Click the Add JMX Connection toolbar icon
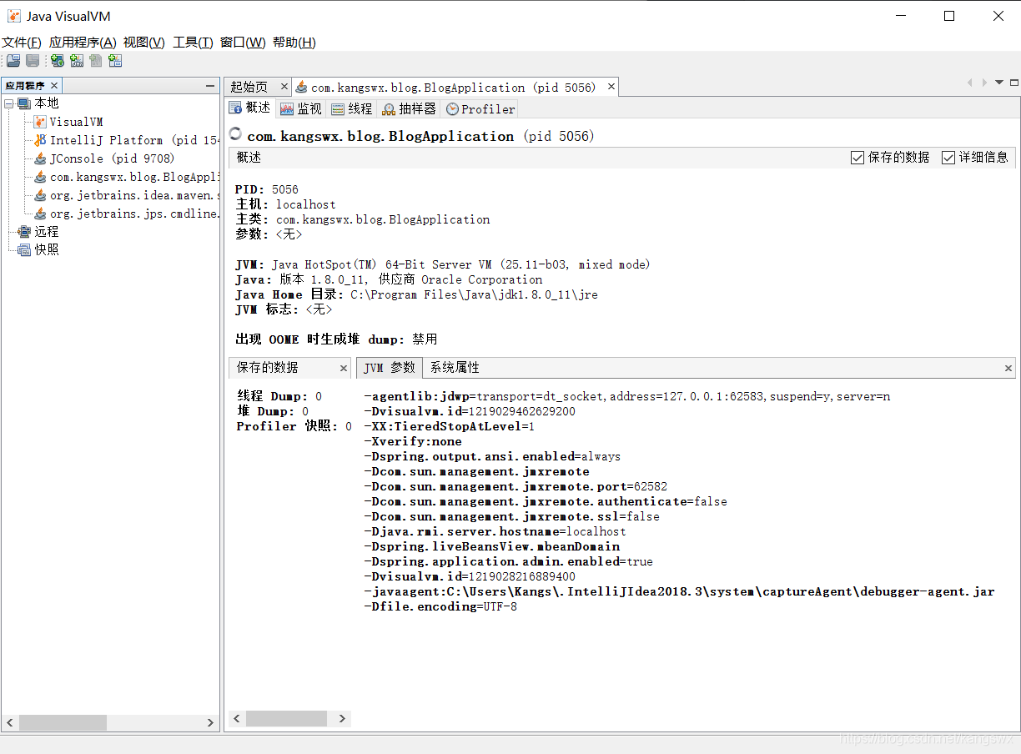The width and height of the screenshot is (1021, 754). (77, 60)
